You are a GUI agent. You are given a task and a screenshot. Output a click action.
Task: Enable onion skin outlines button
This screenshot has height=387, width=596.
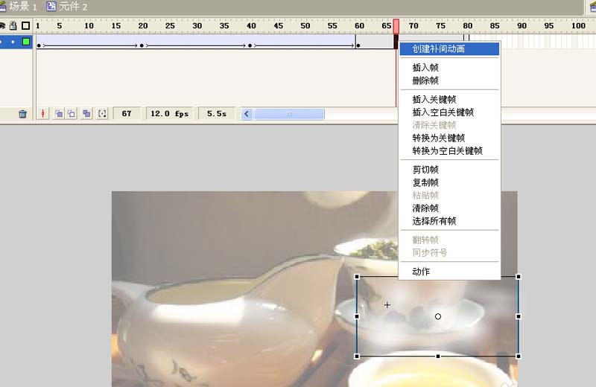click(x=72, y=114)
